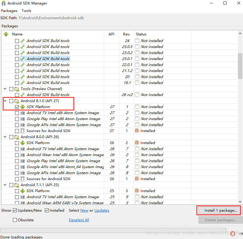
Task: Check Android SDK Build-tools 24 checkbox
Action: click(17, 41)
